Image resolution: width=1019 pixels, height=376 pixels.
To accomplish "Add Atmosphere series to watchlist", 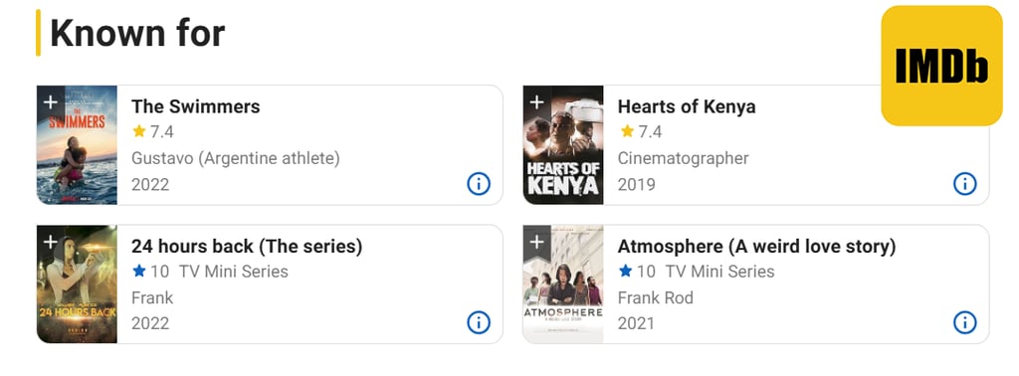I will [536, 242].
